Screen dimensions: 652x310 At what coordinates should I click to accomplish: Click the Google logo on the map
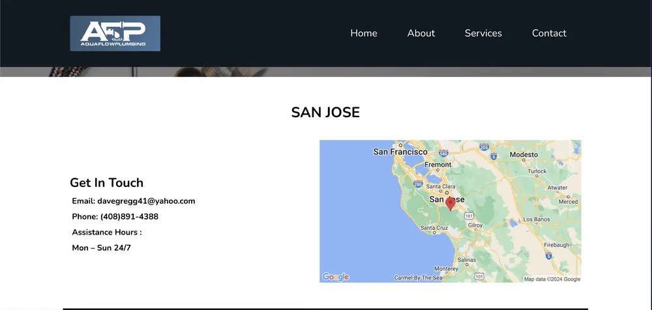point(336,277)
